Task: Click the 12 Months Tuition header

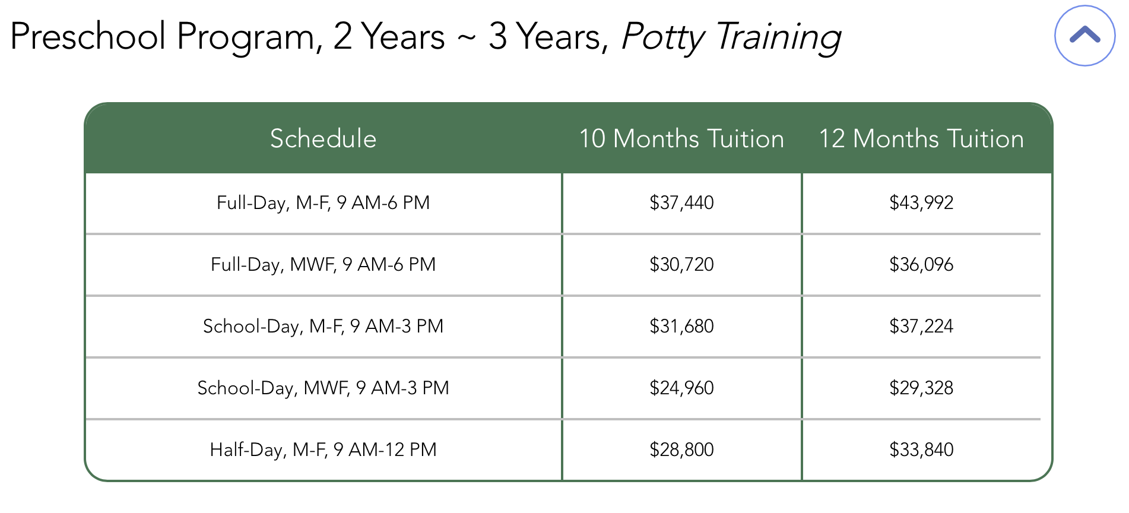Action: point(921,139)
